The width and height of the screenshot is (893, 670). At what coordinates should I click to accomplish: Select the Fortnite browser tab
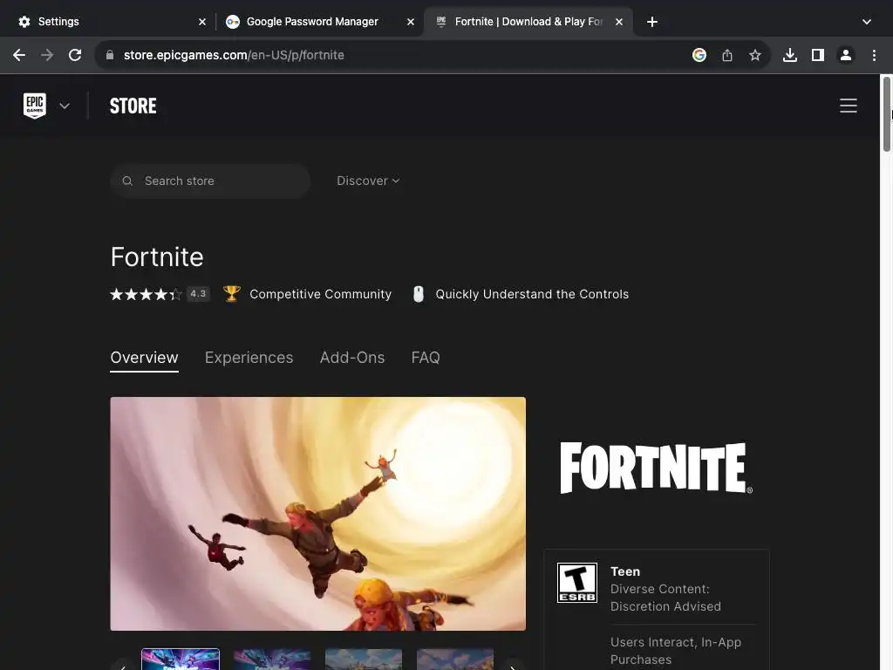[528, 22]
